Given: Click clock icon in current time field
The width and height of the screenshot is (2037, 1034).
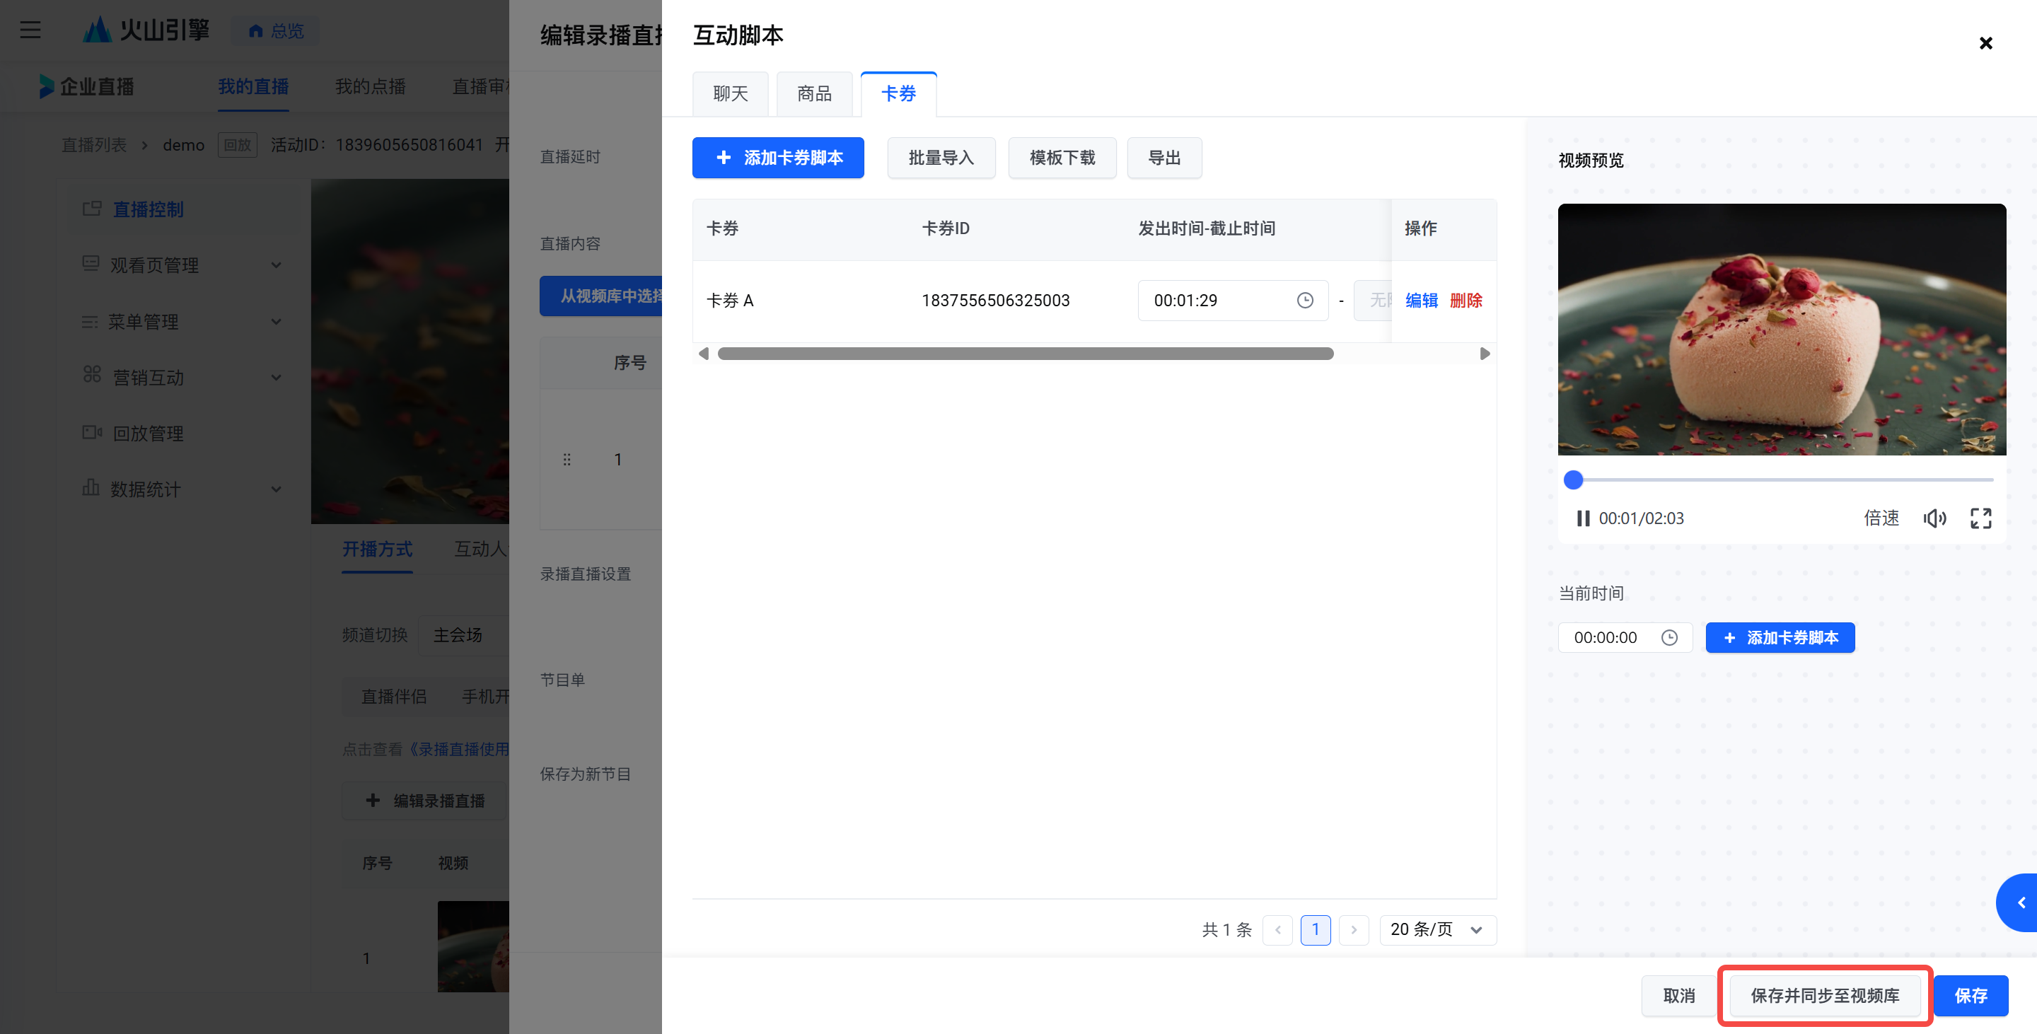Looking at the screenshot, I should pyautogui.click(x=1669, y=638).
